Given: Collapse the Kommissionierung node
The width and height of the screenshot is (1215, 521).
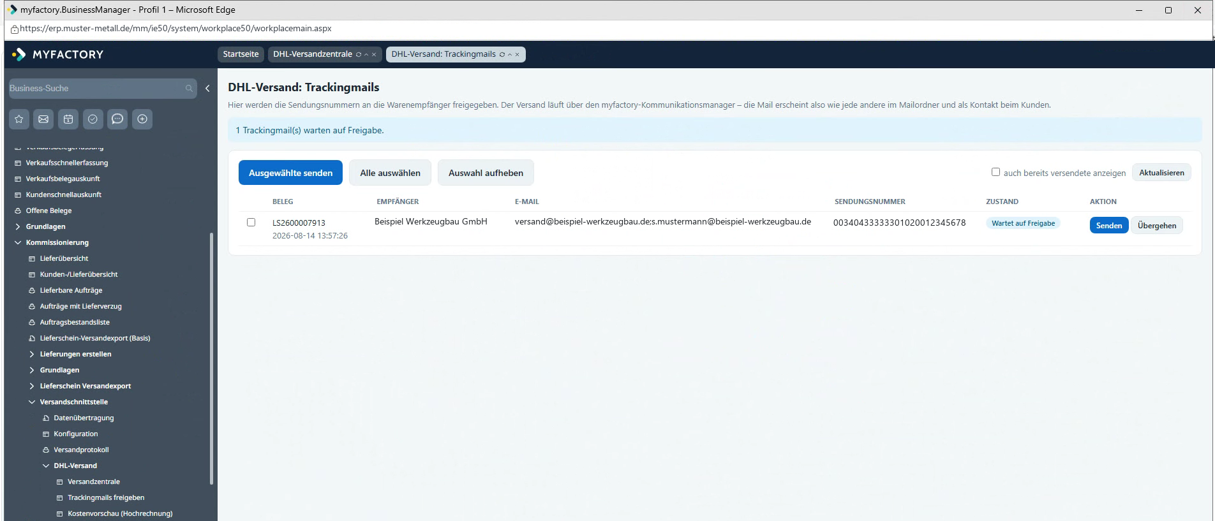Looking at the screenshot, I should coord(18,242).
